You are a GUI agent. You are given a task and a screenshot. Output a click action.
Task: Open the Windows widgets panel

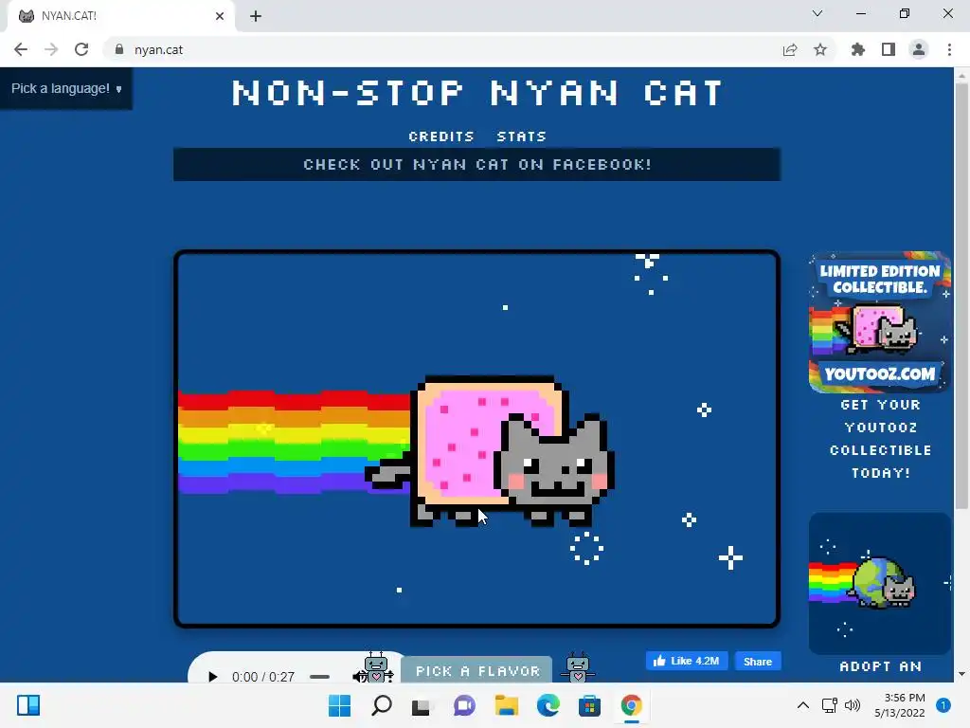coord(28,705)
